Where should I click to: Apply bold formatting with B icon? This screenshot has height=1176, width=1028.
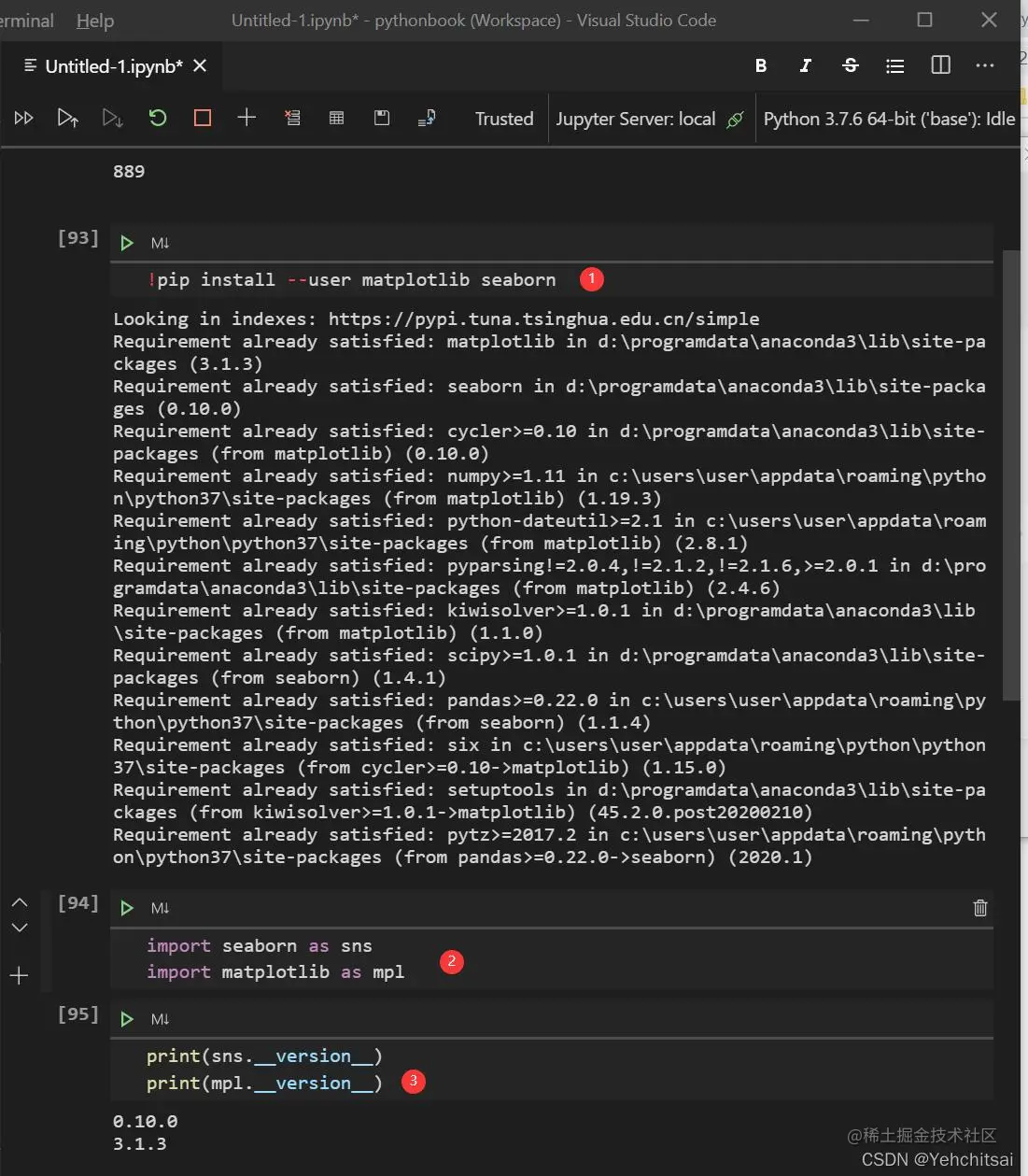[x=761, y=65]
